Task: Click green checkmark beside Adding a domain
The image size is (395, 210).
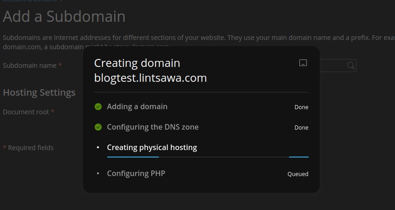Action: click(x=98, y=107)
